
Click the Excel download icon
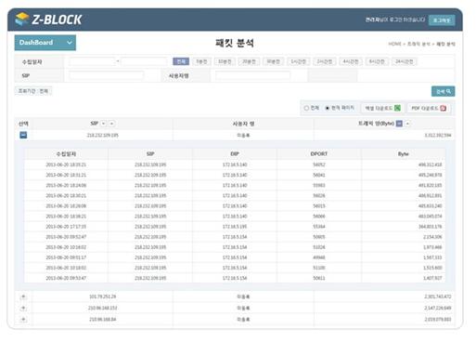pyautogui.click(x=397, y=108)
